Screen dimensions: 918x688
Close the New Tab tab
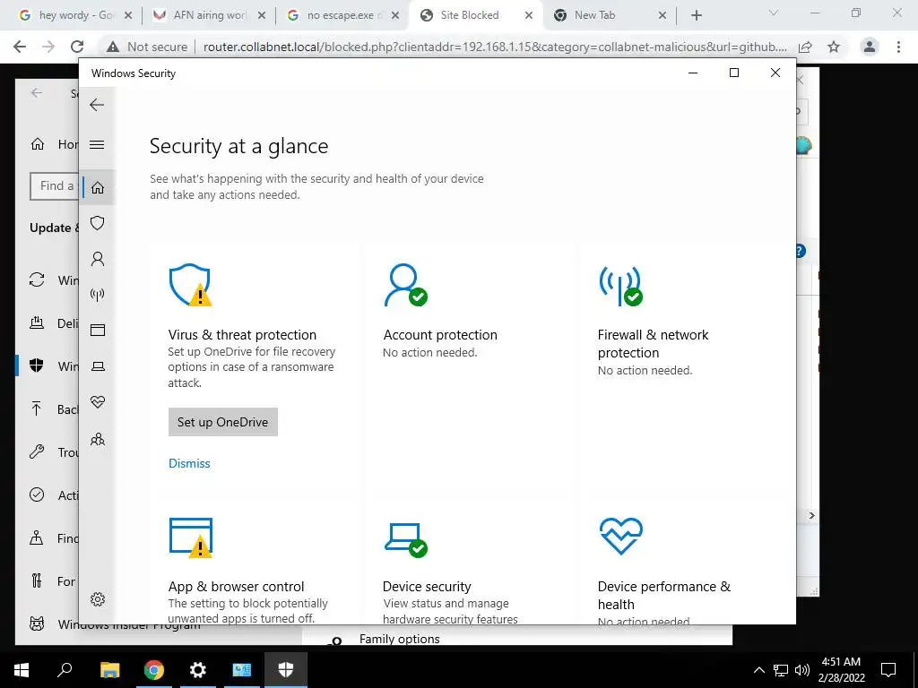663,16
